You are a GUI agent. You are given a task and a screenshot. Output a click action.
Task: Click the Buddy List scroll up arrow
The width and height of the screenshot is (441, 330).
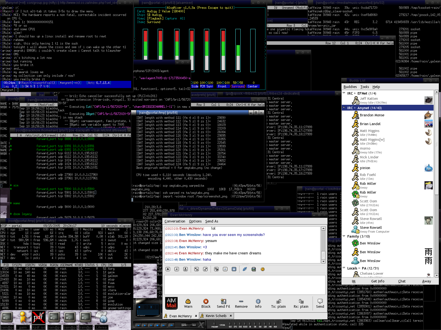pyautogui.click(x=437, y=92)
